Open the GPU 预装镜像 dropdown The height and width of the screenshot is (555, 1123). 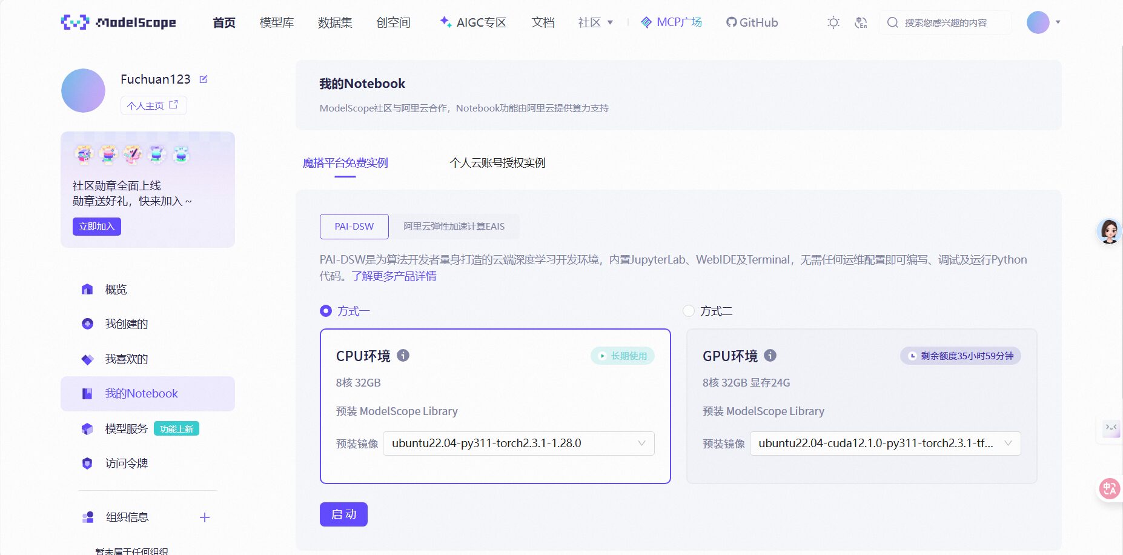[x=885, y=444]
